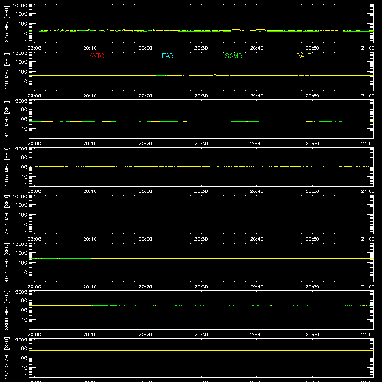Click the 20:40 time label under the 8800 MHz plot
Screen dimensions: 382x382
click(256, 335)
